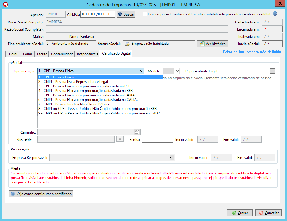
Task: Open the Contabilidade tab
Action: click(x=62, y=54)
